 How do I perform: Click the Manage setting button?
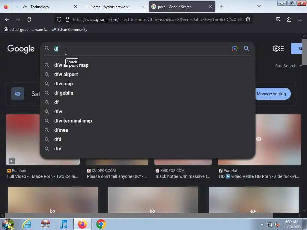click(x=273, y=94)
